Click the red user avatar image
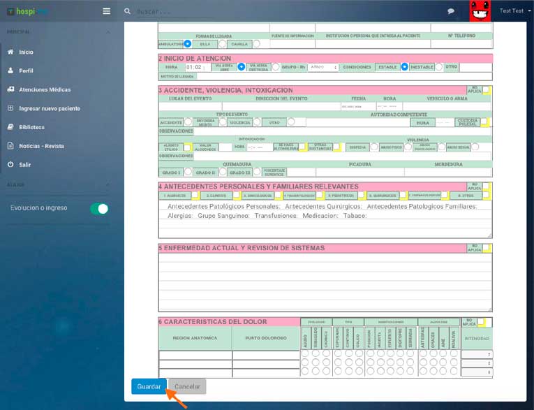534x410 pixels. (479, 11)
